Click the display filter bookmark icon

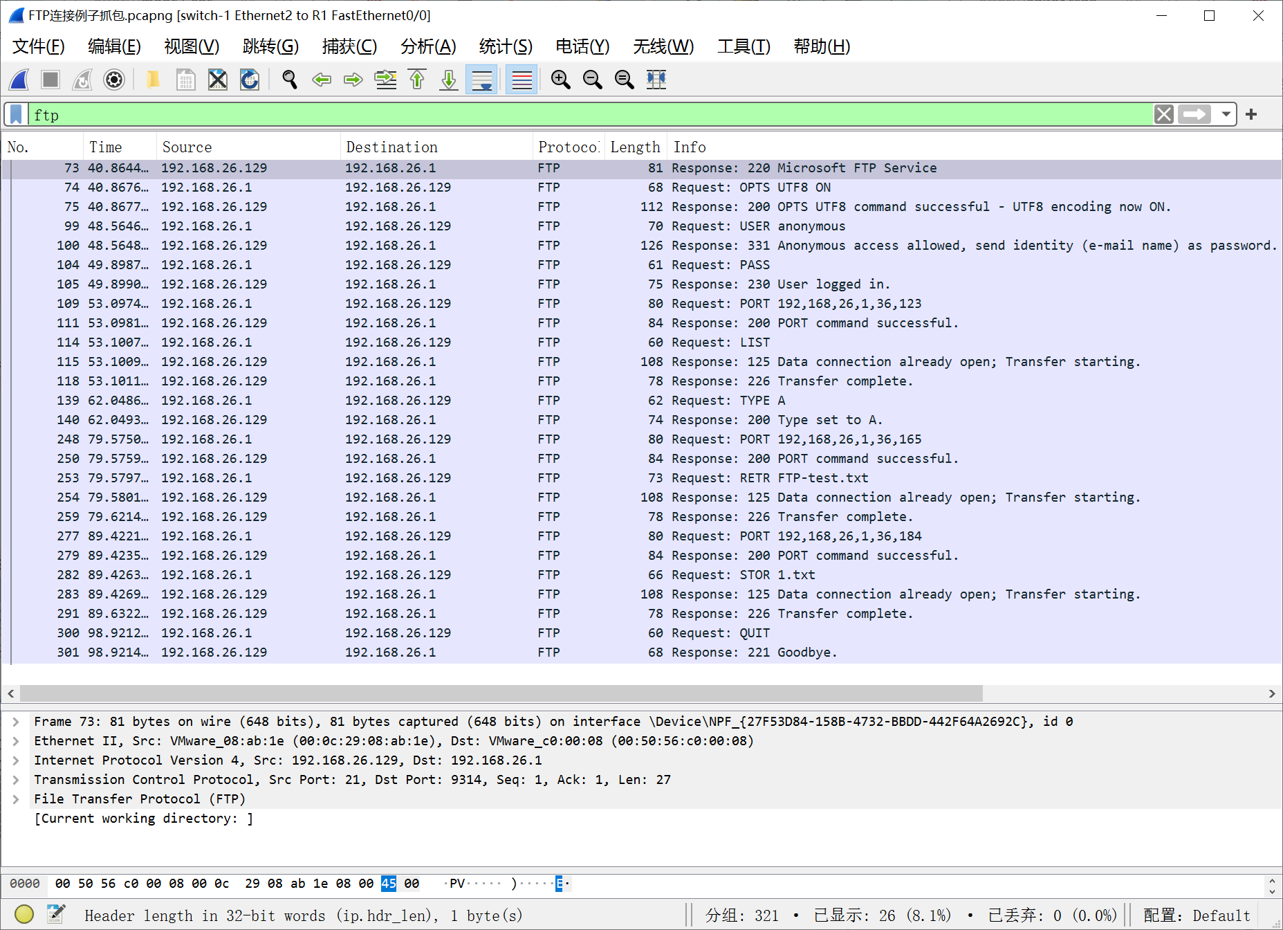16,114
